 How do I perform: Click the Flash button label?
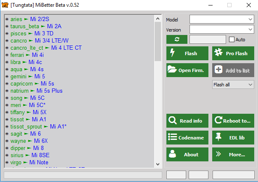pos(191,54)
